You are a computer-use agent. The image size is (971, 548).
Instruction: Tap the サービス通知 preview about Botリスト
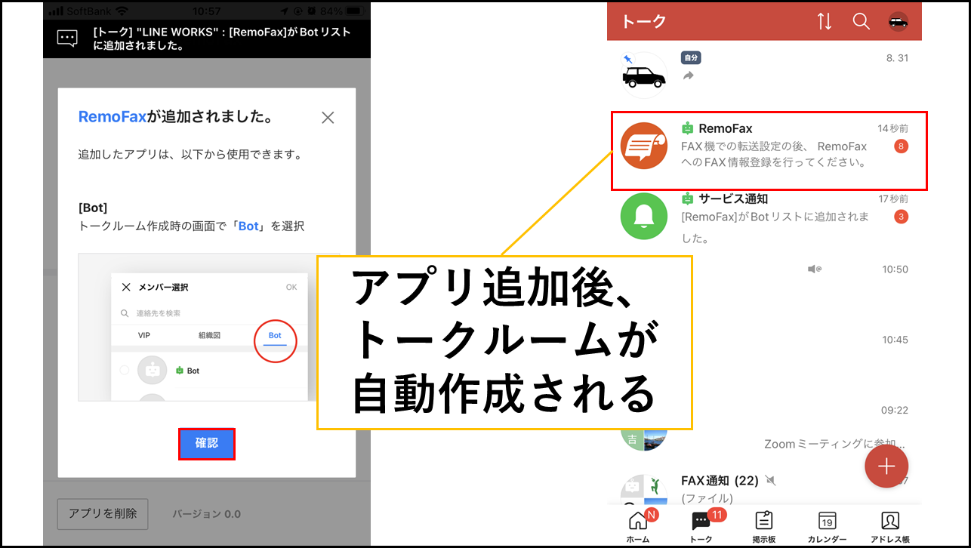[x=775, y=228]
